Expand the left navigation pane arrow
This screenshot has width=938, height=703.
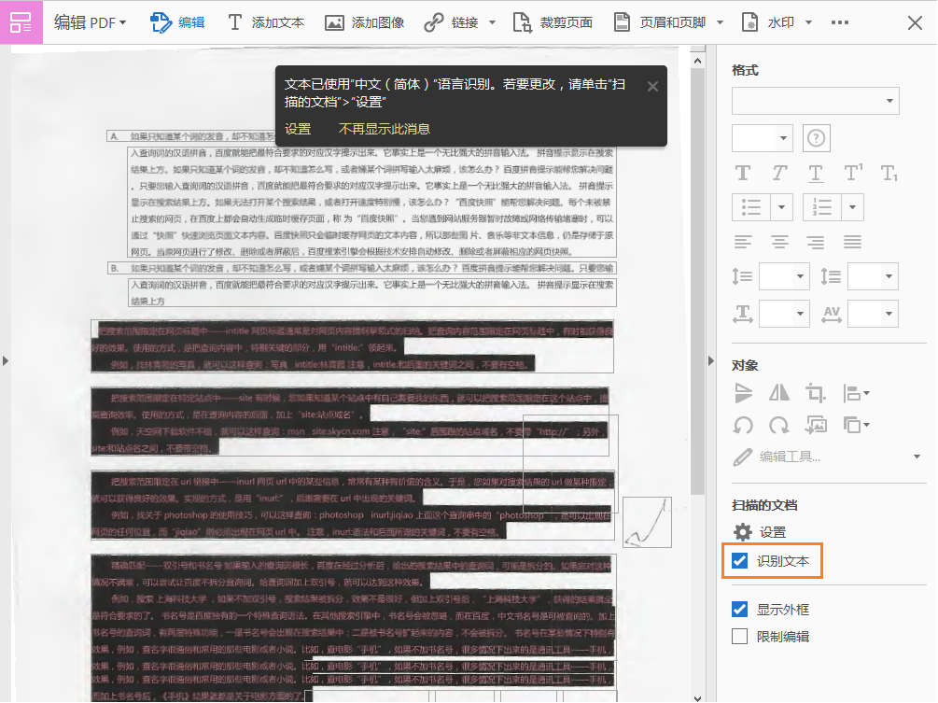tap(6, 360)
